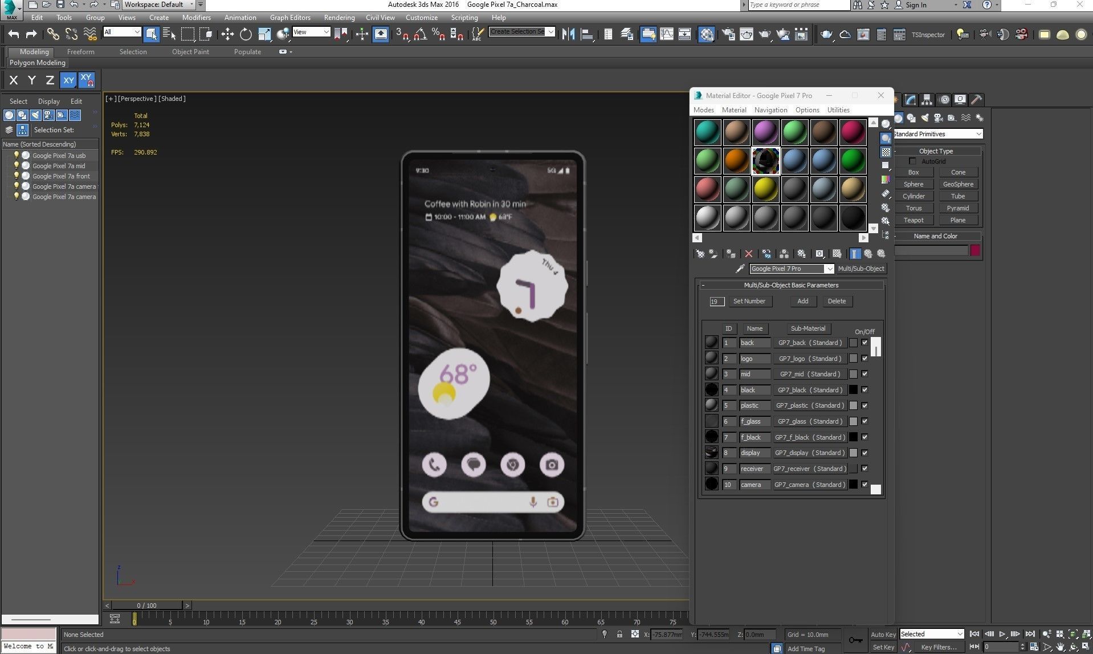Click Reset Map/Mtl red X icon
This screenshot has height=654, width=1093.
(x=749, y=254)
